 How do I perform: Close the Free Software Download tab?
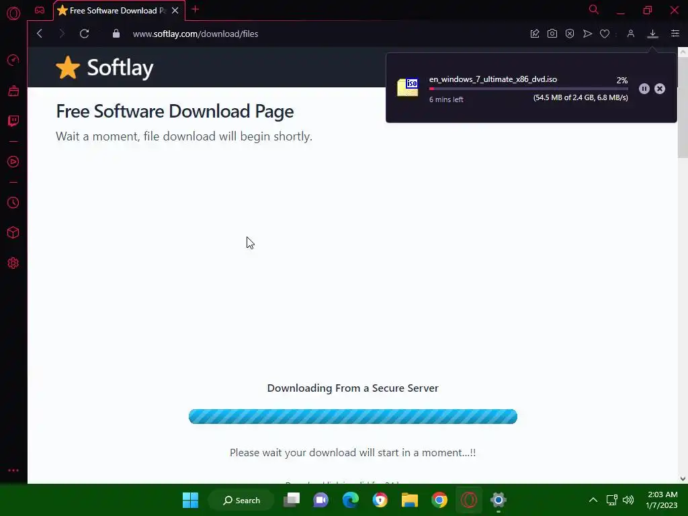coord(175,10)
